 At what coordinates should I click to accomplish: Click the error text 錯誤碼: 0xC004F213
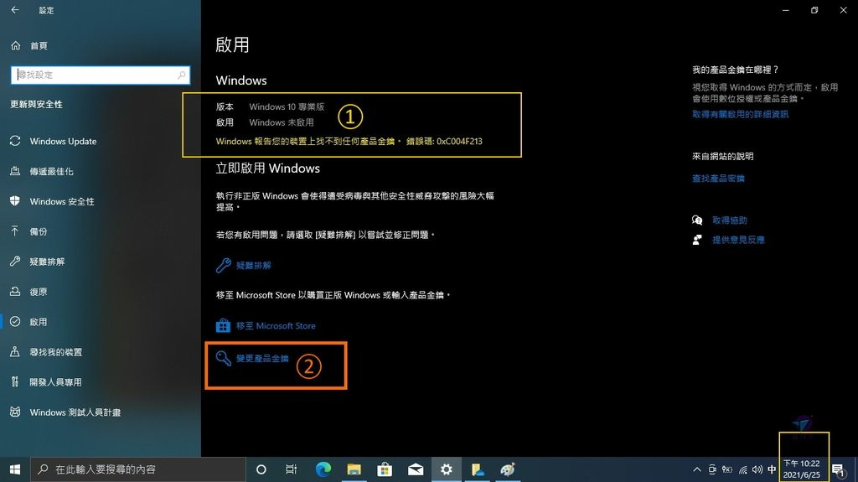tap(444, 142)
